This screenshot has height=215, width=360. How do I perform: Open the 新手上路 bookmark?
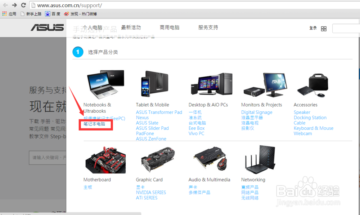(x=31, y=14)
